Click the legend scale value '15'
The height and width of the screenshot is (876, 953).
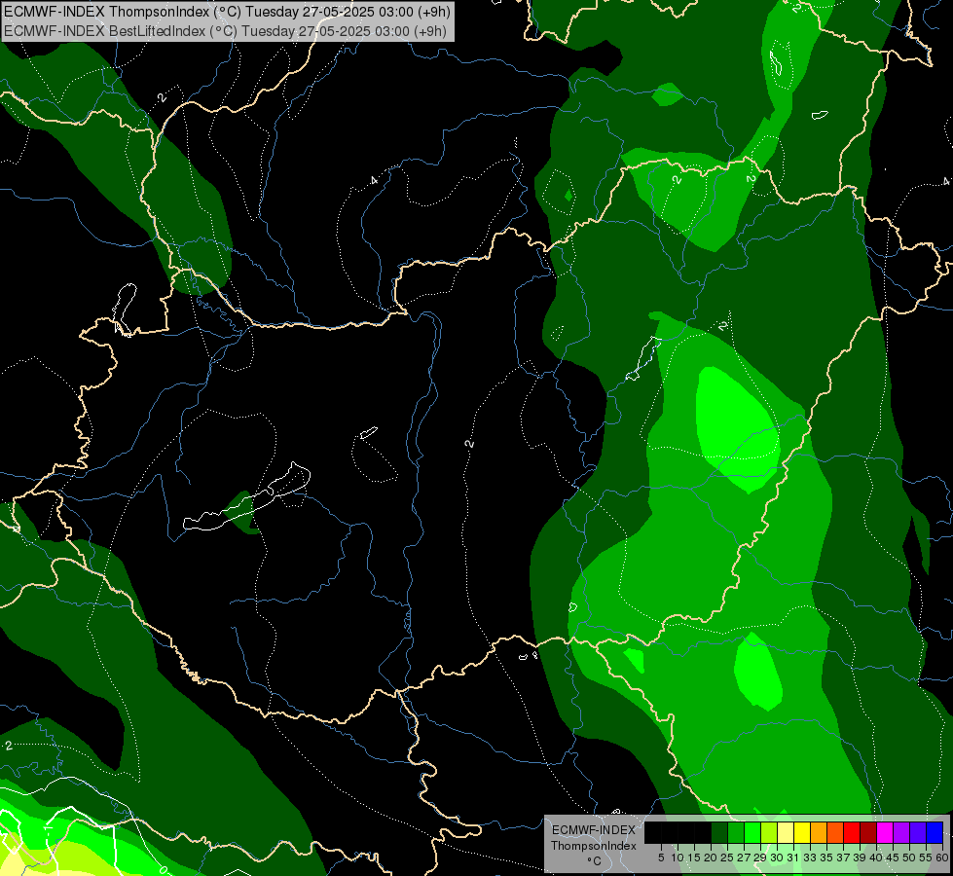694,858
